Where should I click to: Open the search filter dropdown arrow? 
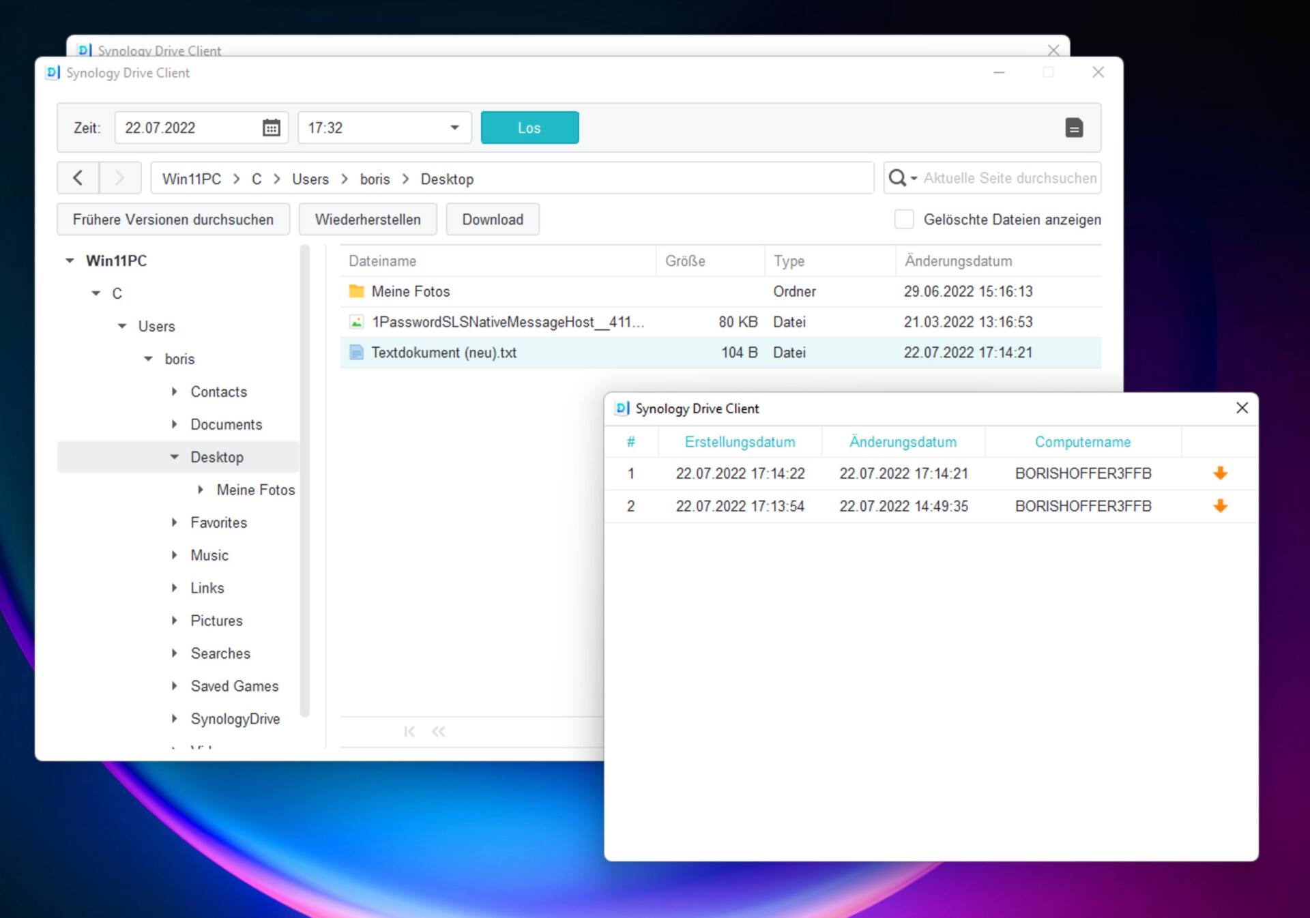pos(915,178)
